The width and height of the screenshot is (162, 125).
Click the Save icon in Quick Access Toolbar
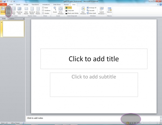click(x=4, y=1)
